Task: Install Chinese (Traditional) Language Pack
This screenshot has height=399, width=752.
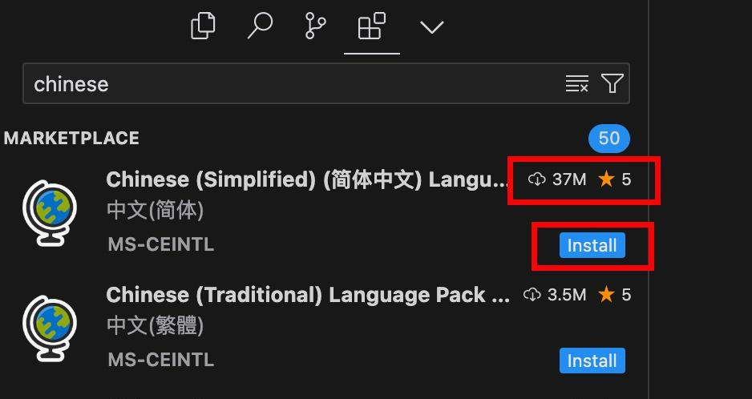Action: click(592, 361)
